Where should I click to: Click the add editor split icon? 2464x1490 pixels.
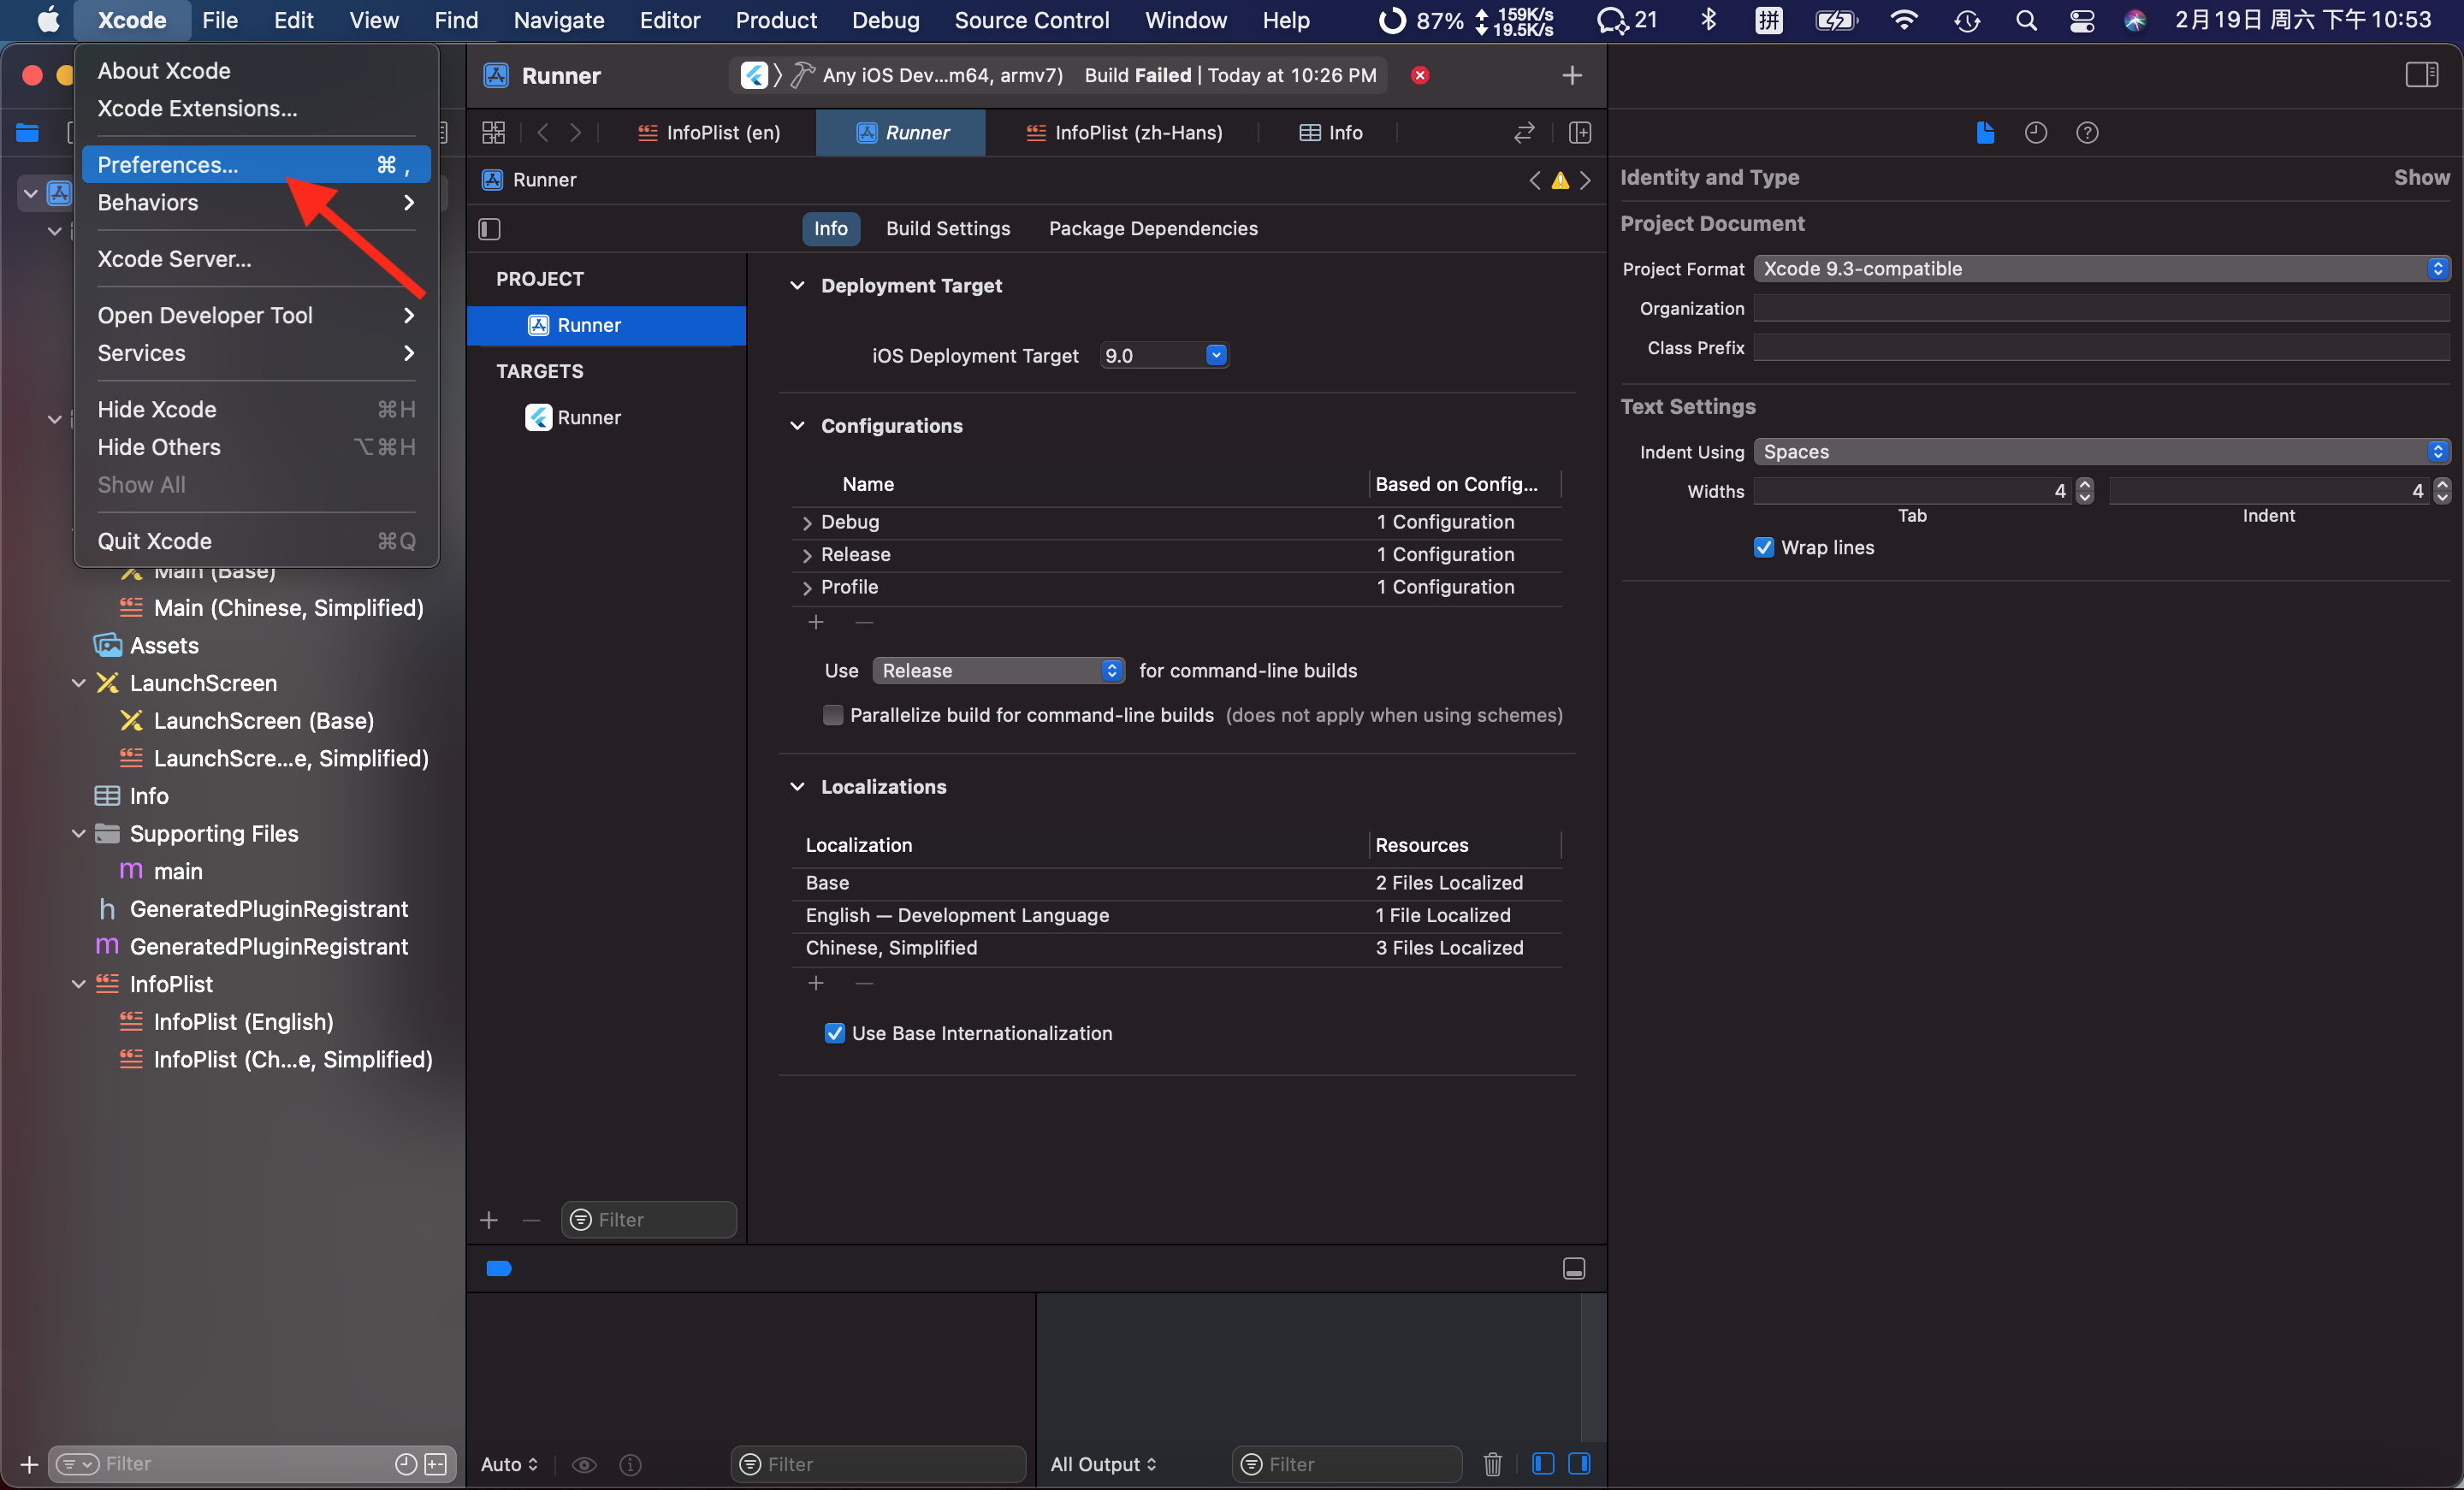coord(1579,133)
